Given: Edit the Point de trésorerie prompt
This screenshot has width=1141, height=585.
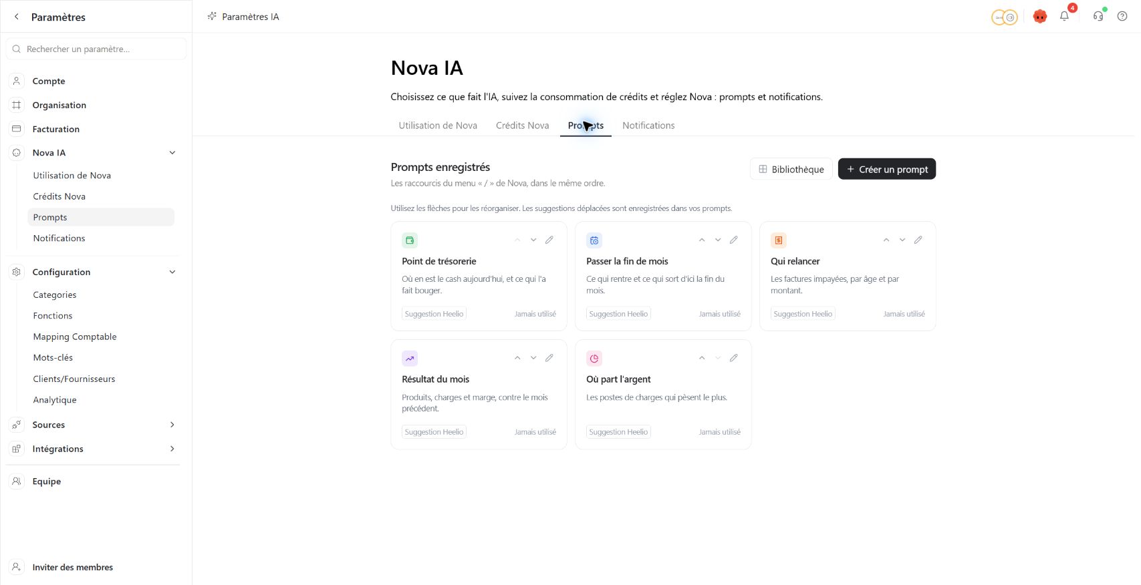Looking at the screenshot, I should [549, 240].
